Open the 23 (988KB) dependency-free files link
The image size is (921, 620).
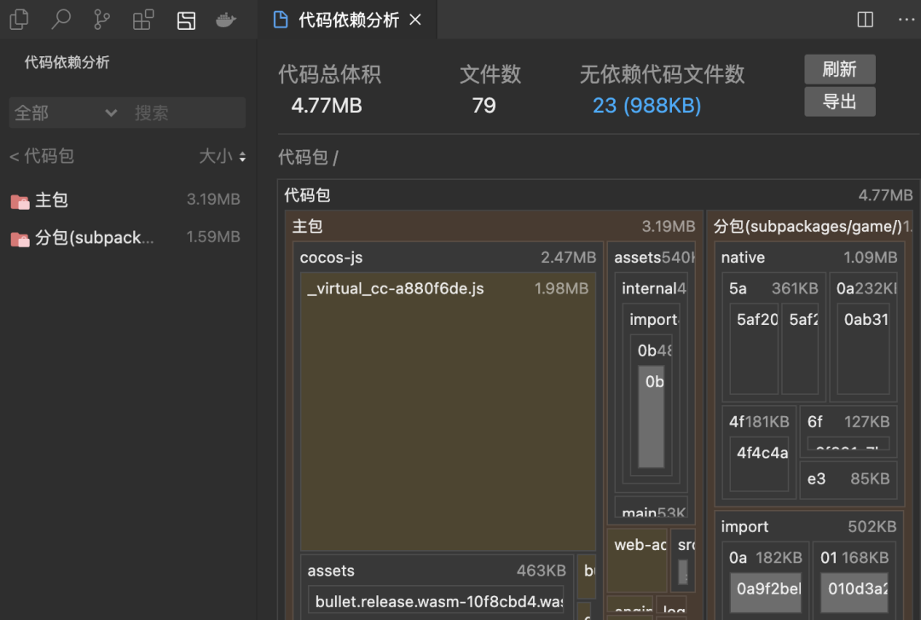click(x=646, y=105)
